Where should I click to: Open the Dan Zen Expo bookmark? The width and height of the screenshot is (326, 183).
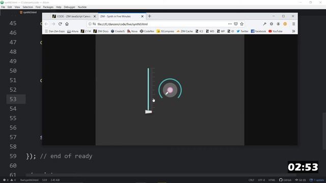click(55, 32)
